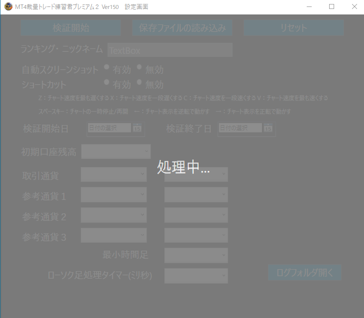The width and height of the screenshot is (364, 318).
Task: Enable 自動スクリーンショット with the 有効 radio
Action: 107,67
